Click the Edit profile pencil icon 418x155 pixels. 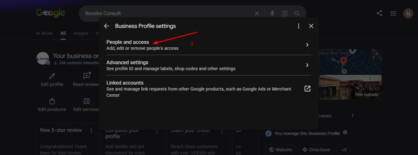(52, 76)
